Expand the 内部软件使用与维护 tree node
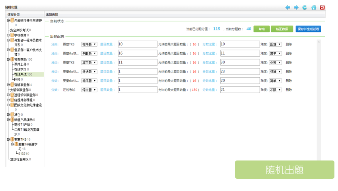 [8, 21]
